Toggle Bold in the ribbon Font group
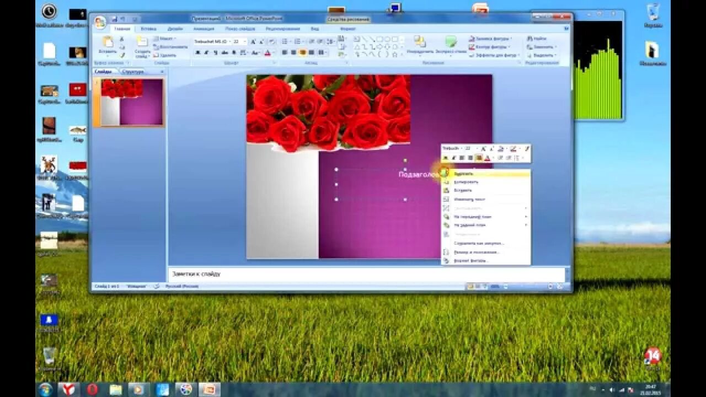 (x=197, y=52)
